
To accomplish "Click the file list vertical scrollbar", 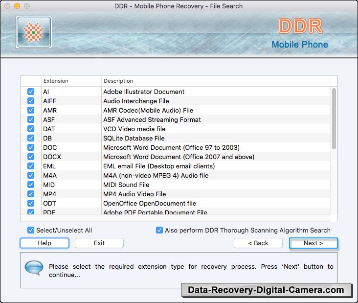I will (334, 119).
